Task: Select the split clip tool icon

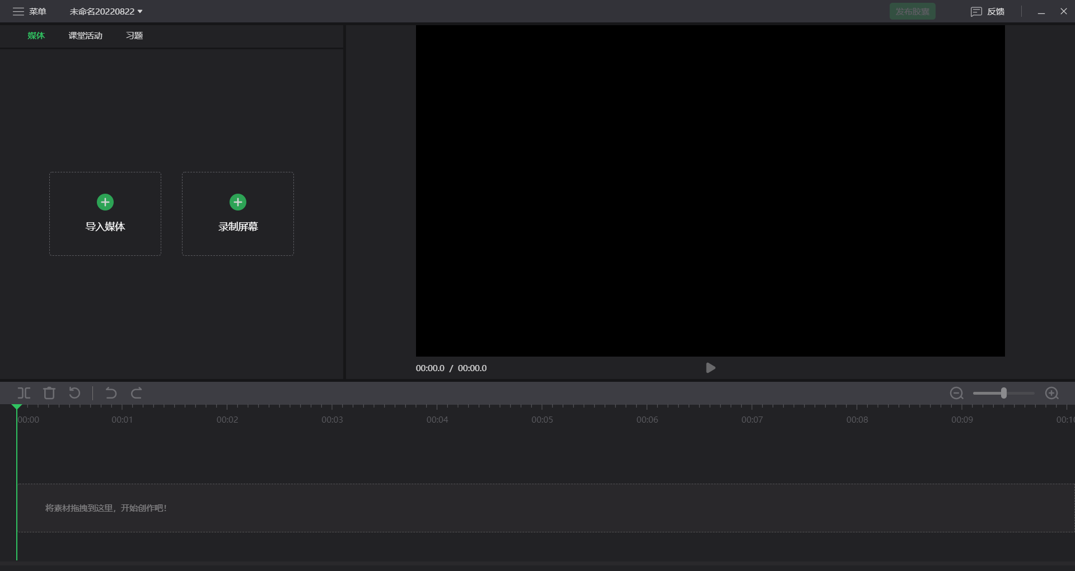Action: click(24, 393)
